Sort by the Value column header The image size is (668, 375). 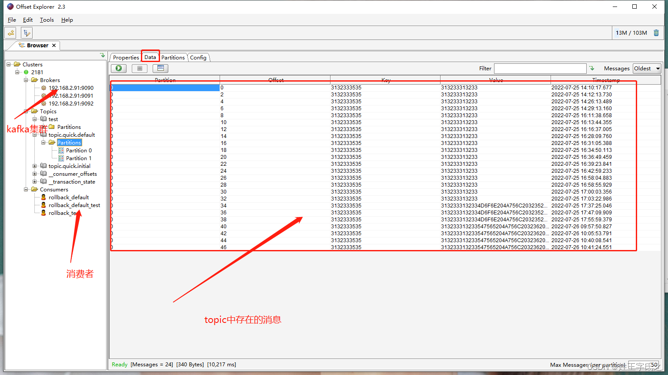point(496,80)
